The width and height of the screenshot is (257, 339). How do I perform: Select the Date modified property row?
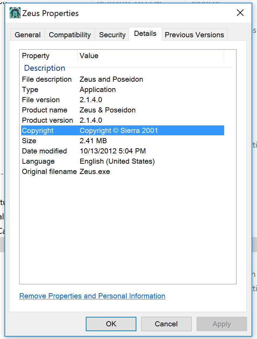123,151
